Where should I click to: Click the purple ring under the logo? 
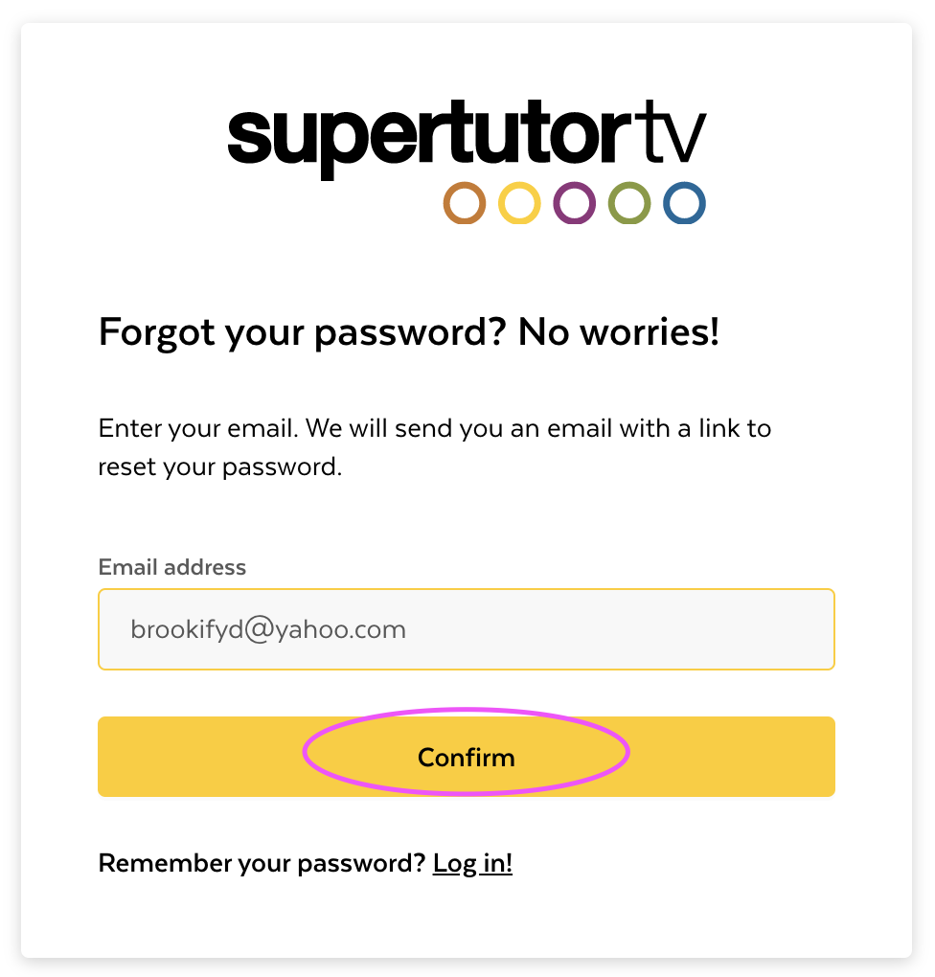[574, 203]
